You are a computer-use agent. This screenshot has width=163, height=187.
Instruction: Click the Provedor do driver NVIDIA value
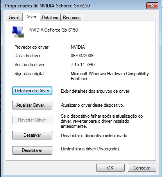click(78, 47)
